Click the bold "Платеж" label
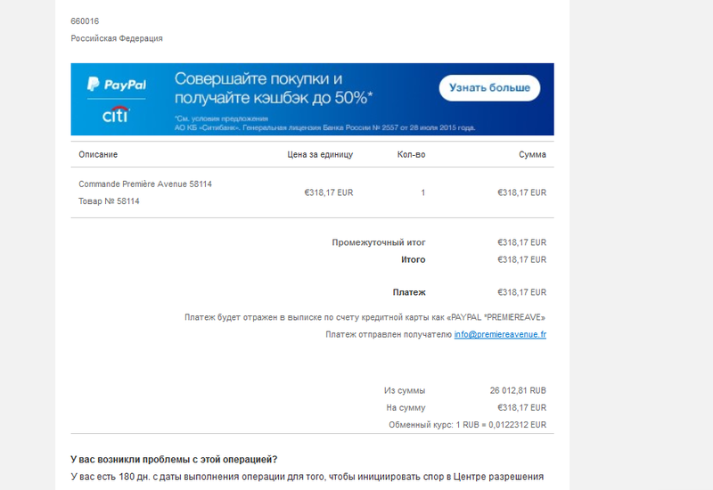 coord(409,293)
